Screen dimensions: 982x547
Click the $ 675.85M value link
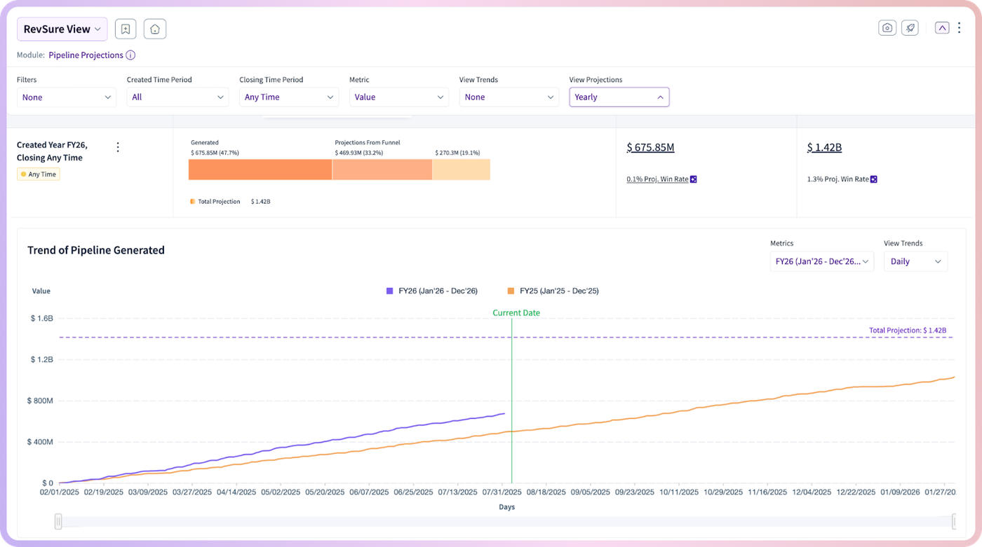[650, 147]
